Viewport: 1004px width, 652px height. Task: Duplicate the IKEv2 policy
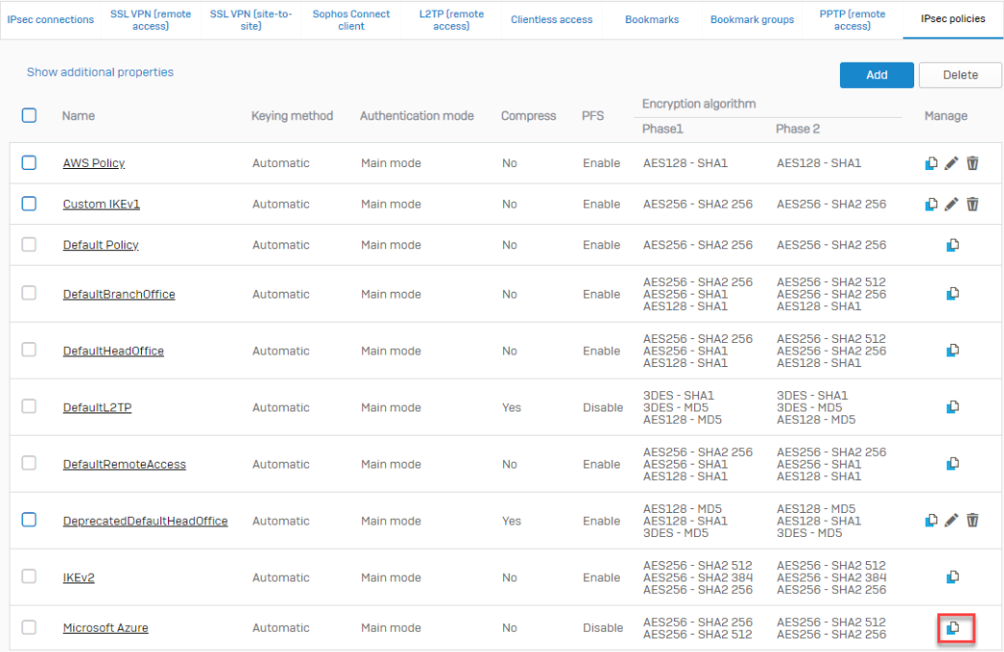point(953,578)
